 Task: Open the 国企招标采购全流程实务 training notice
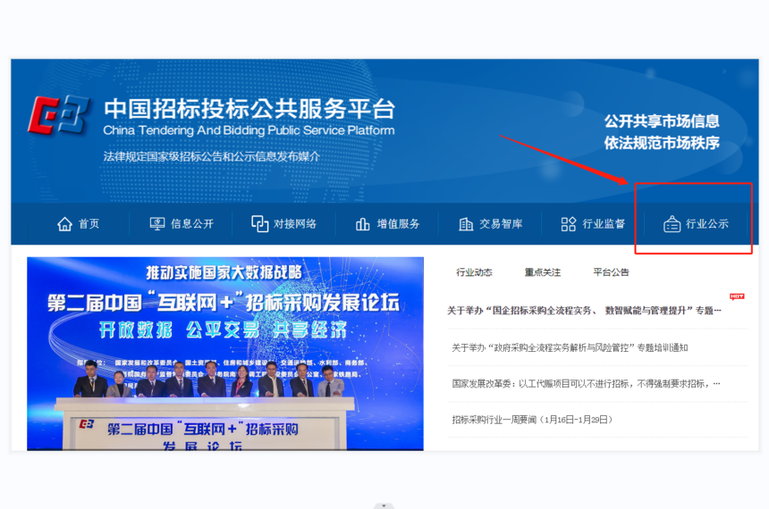point(584,311)
